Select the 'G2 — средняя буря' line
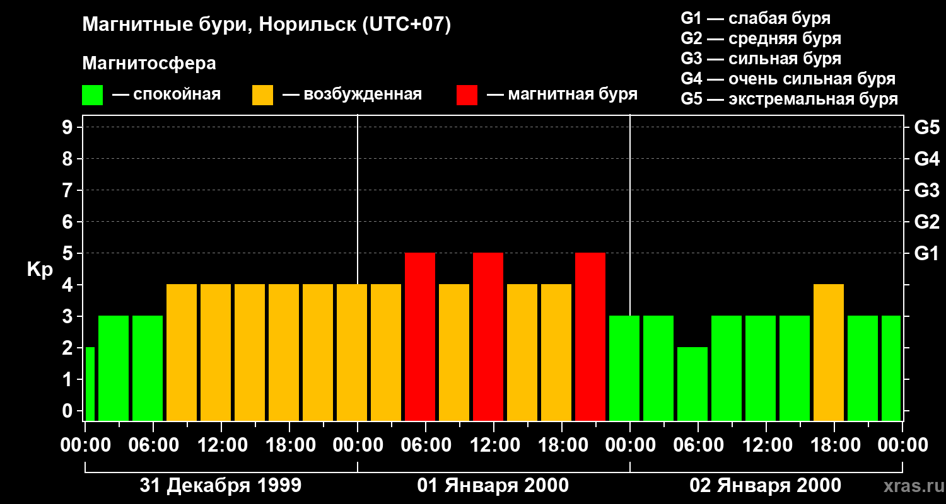Viewport: 946px width, 504px height. (761, 38)
